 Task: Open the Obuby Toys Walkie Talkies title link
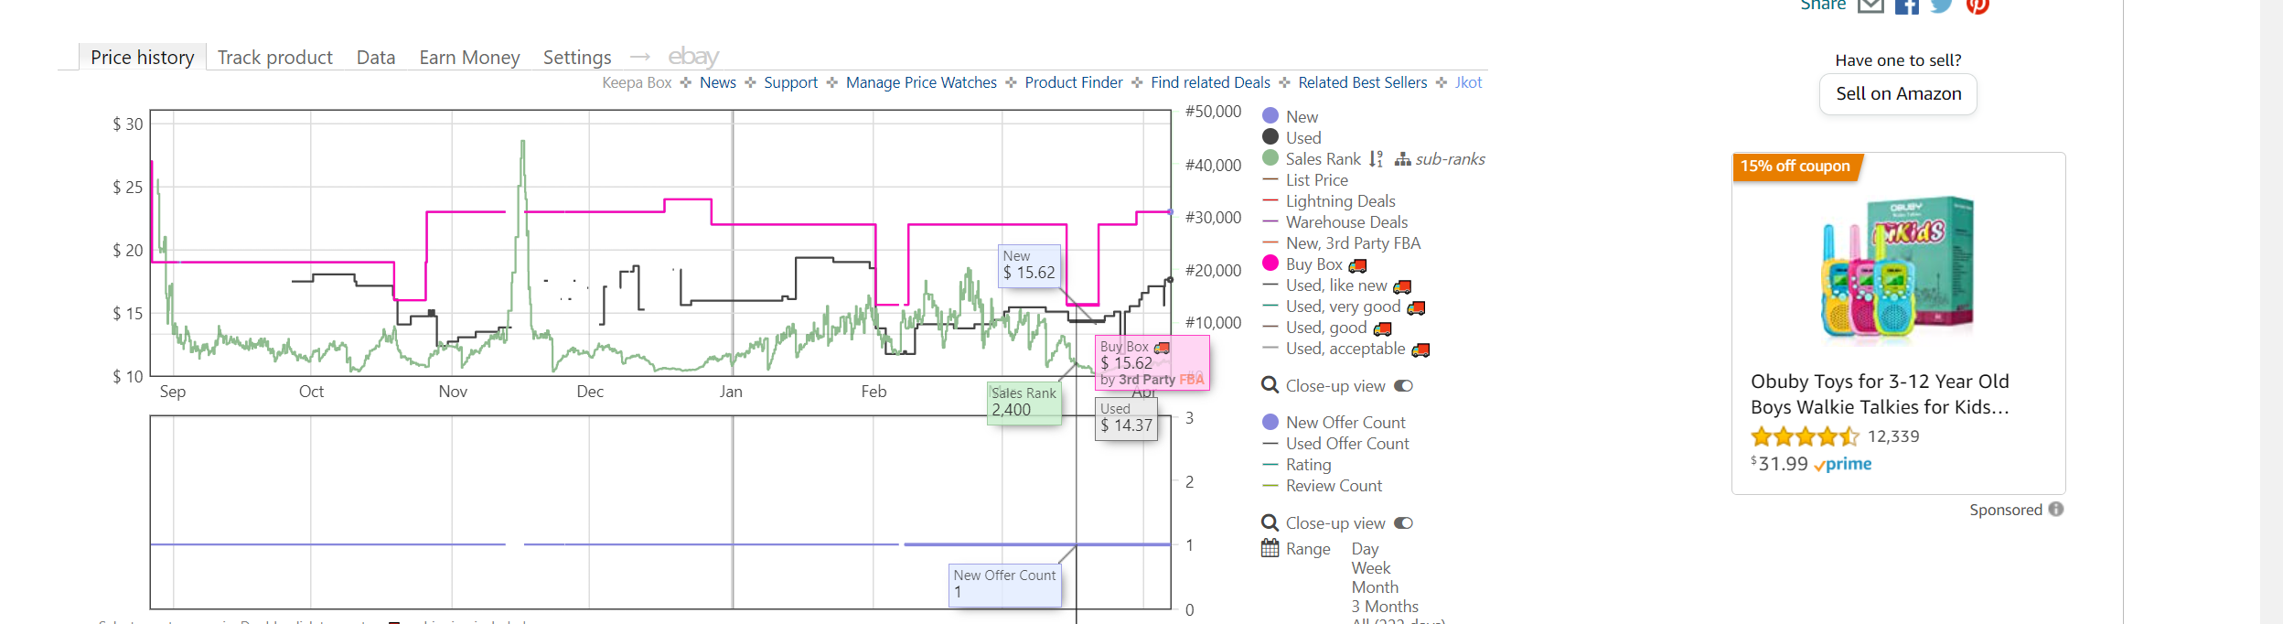tap(1880, 394)
